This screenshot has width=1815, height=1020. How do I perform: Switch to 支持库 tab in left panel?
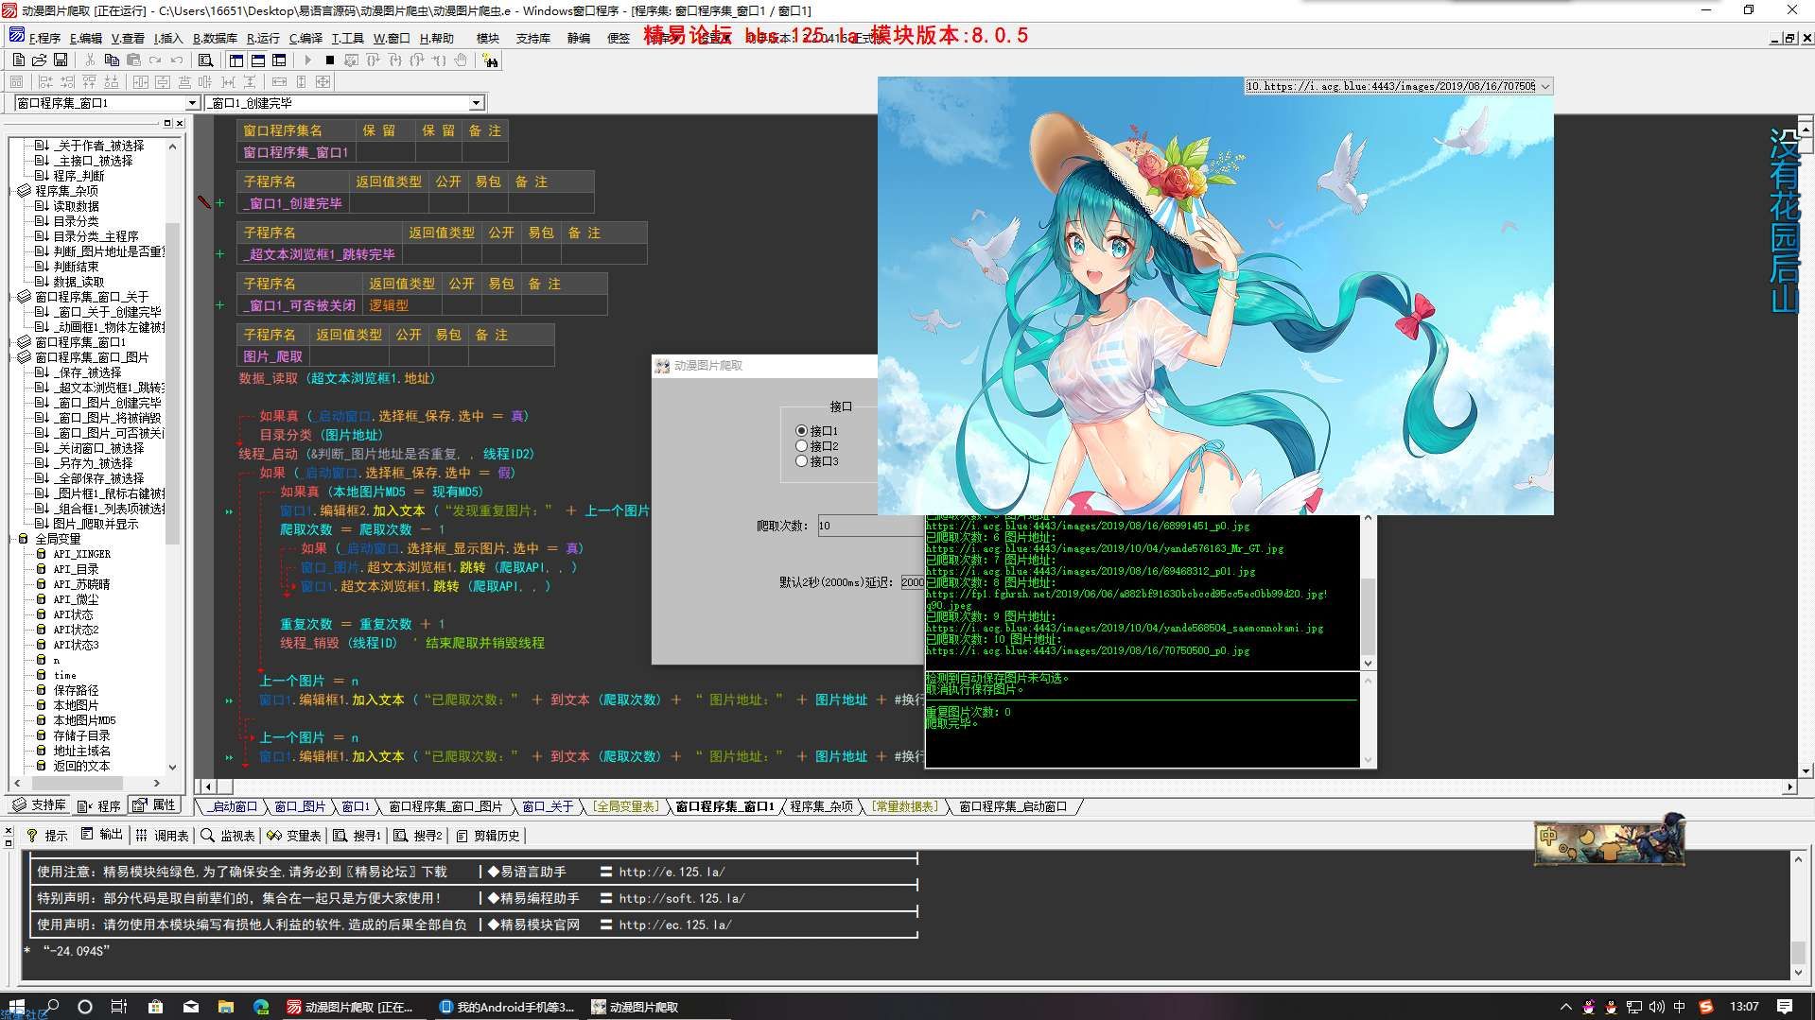tap(39, 805)
